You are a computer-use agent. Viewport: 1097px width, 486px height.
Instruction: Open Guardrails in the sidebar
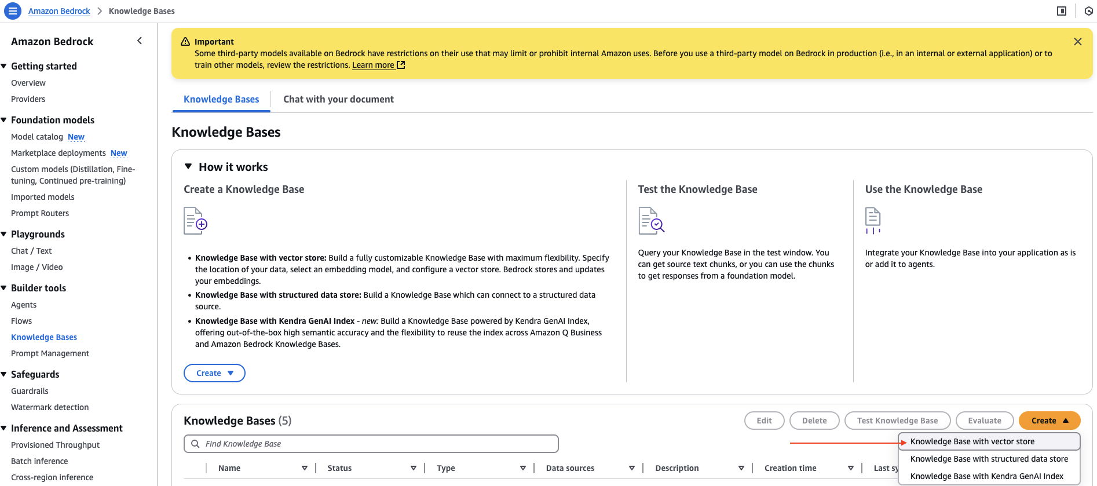tap(30, 391)
